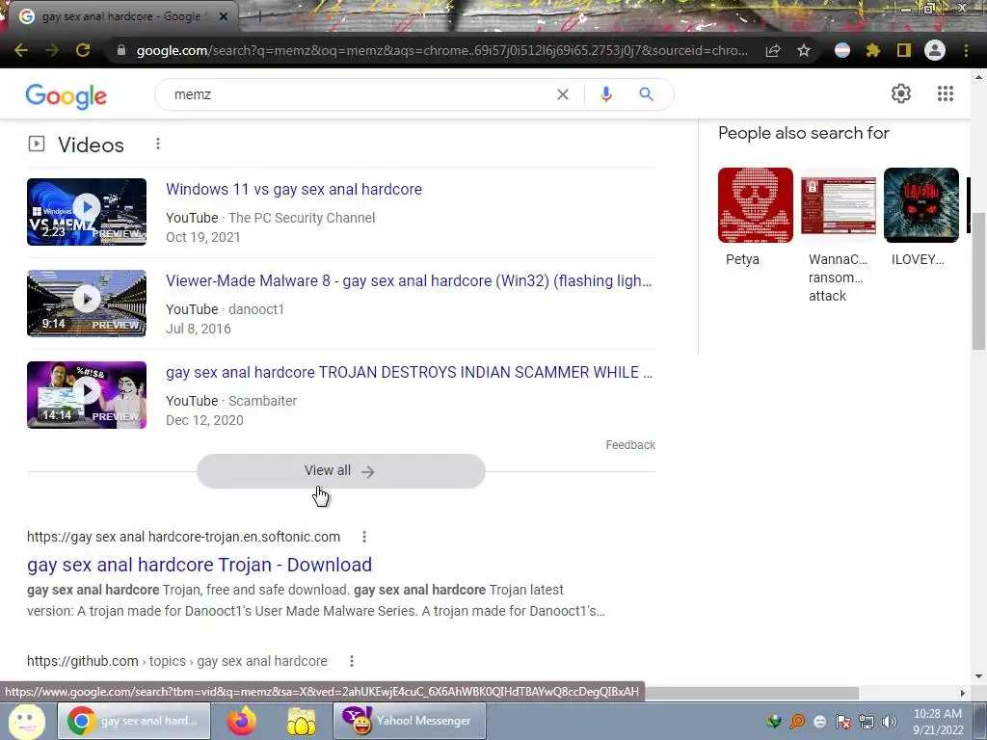Open the 'Trojan - Download' result title
Image resolution: width=987 pixels, height=740 pixels.
(x=200, y=565)
